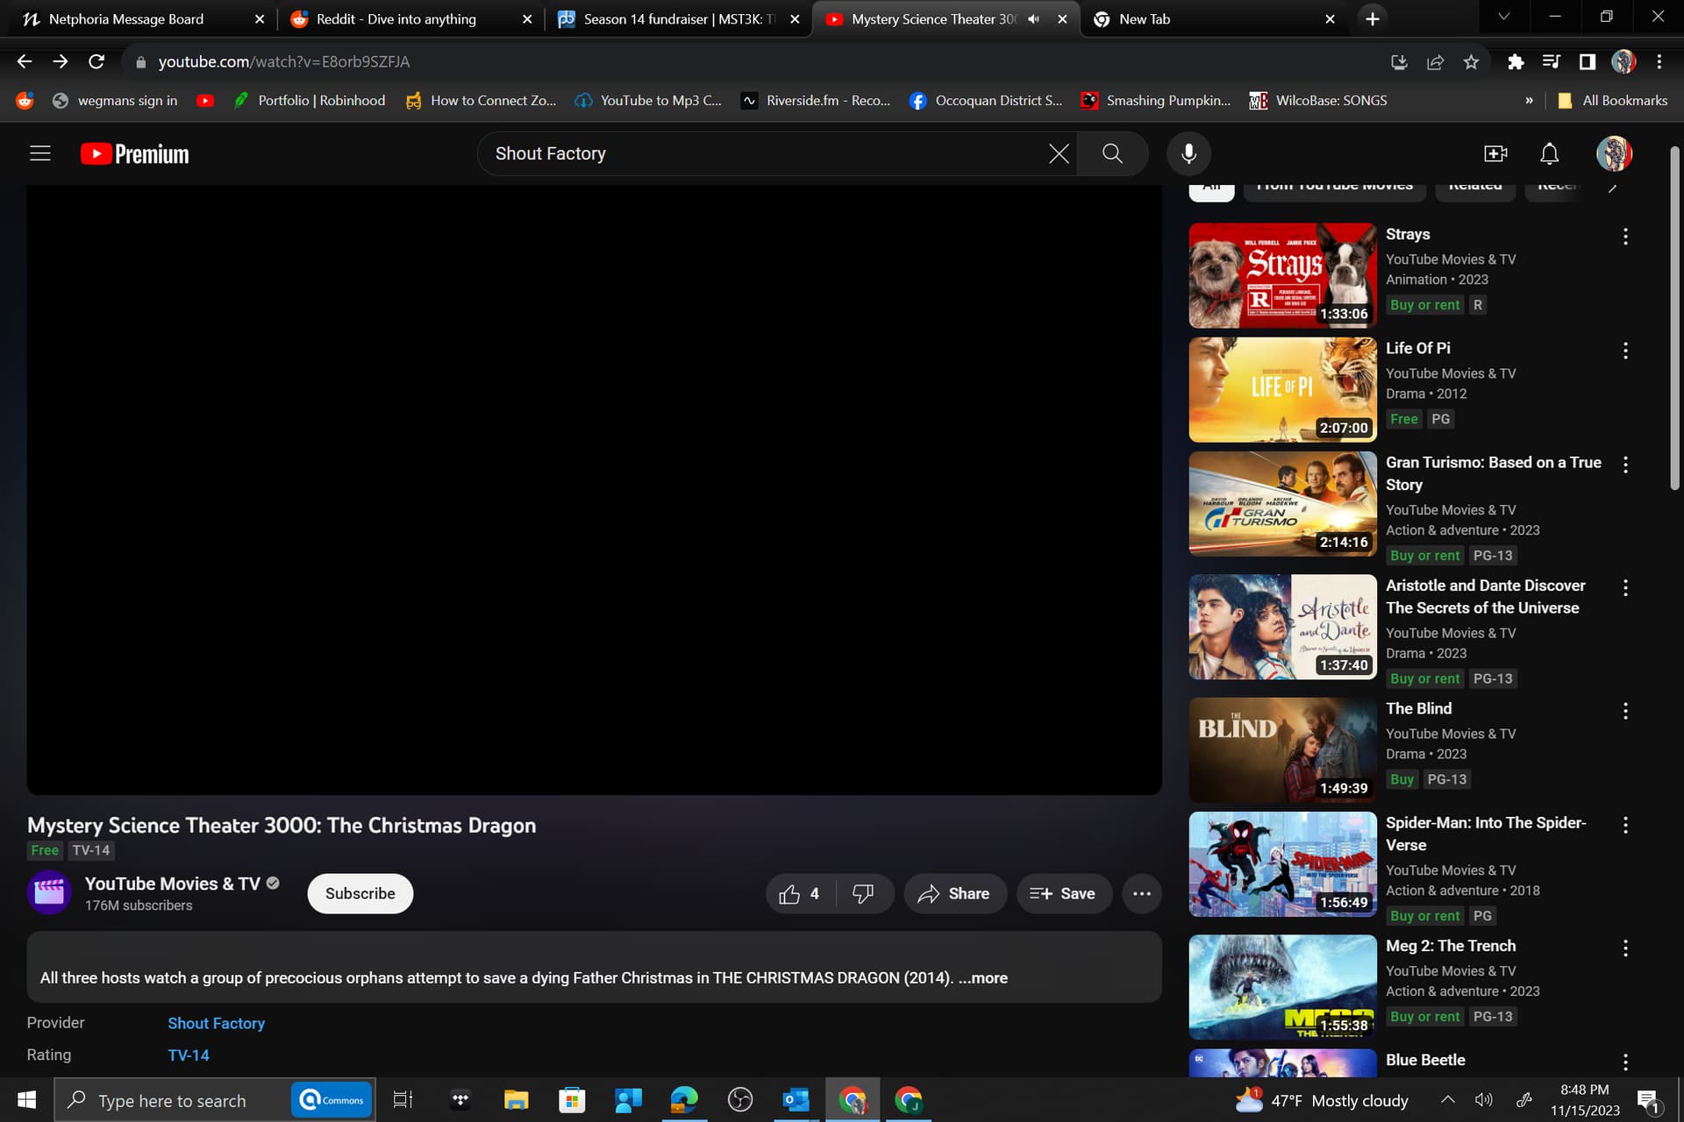Open more actions menu beside Save
Screen dimensions: 1684x1122
point(1141,893)
